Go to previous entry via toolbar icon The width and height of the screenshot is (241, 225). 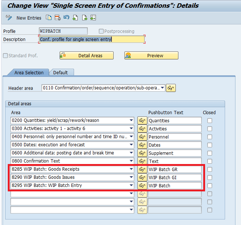point(75,18)
